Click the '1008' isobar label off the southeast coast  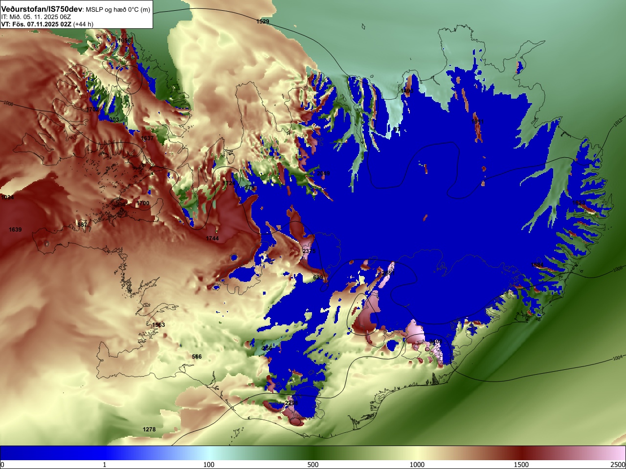(x=618, y=269)
